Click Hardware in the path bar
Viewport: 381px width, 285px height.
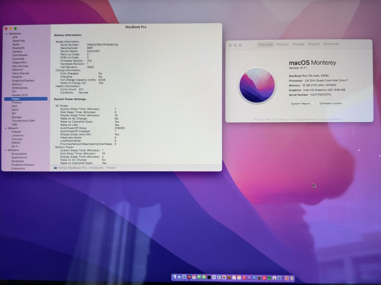tap(97, 168)
